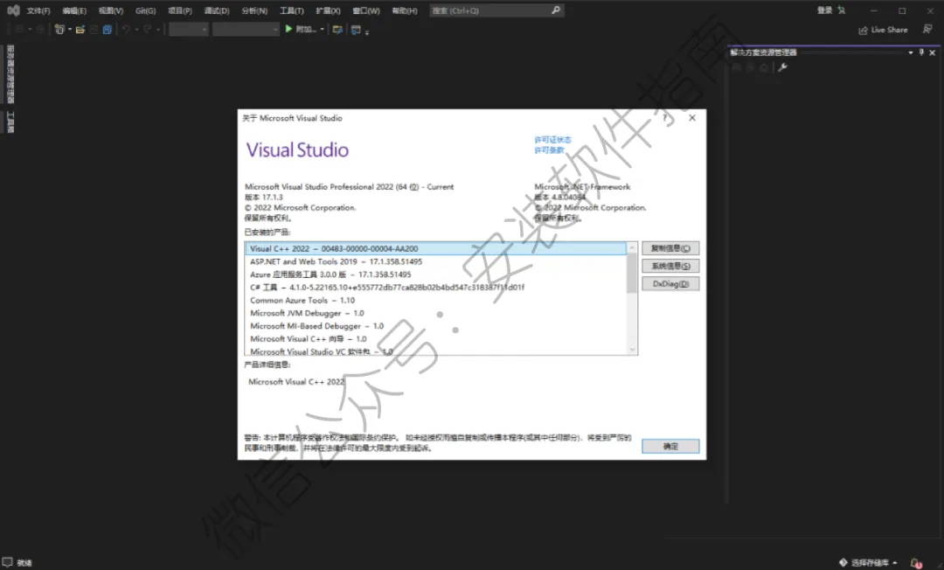Select the C# 工具 list row
Viewport: 944px width, 570px height.
tap(435, 287)
